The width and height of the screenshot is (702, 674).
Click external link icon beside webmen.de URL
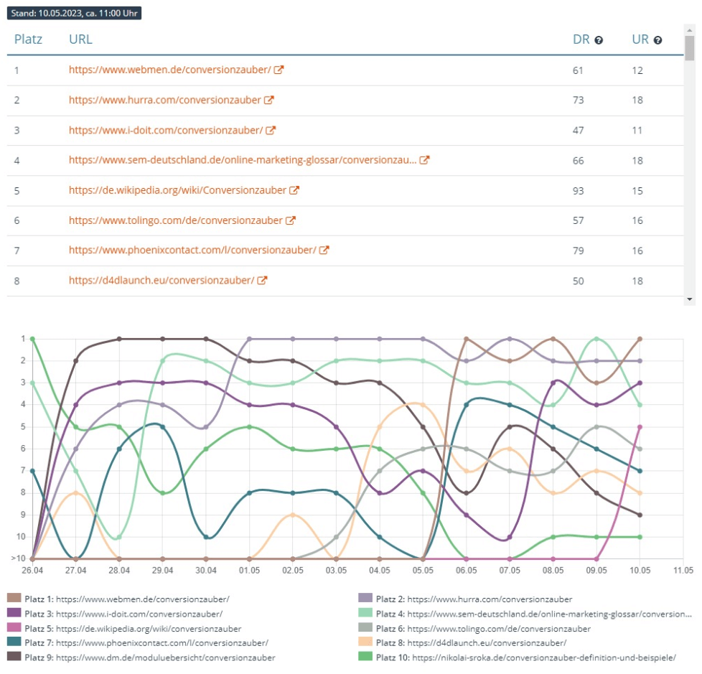(x=279, y=70)
